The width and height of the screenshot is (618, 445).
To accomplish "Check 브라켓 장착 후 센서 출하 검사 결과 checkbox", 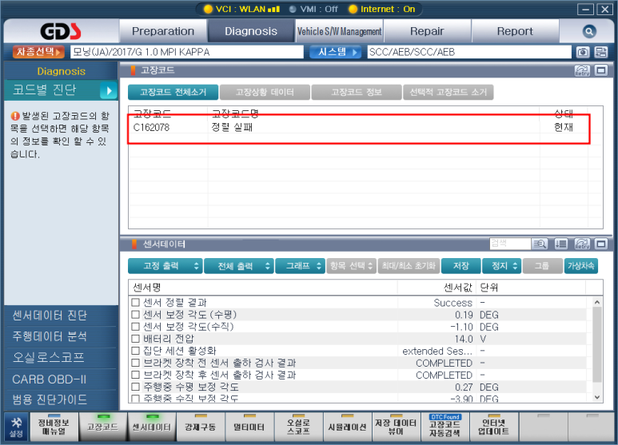I will (x=136, y=375).
